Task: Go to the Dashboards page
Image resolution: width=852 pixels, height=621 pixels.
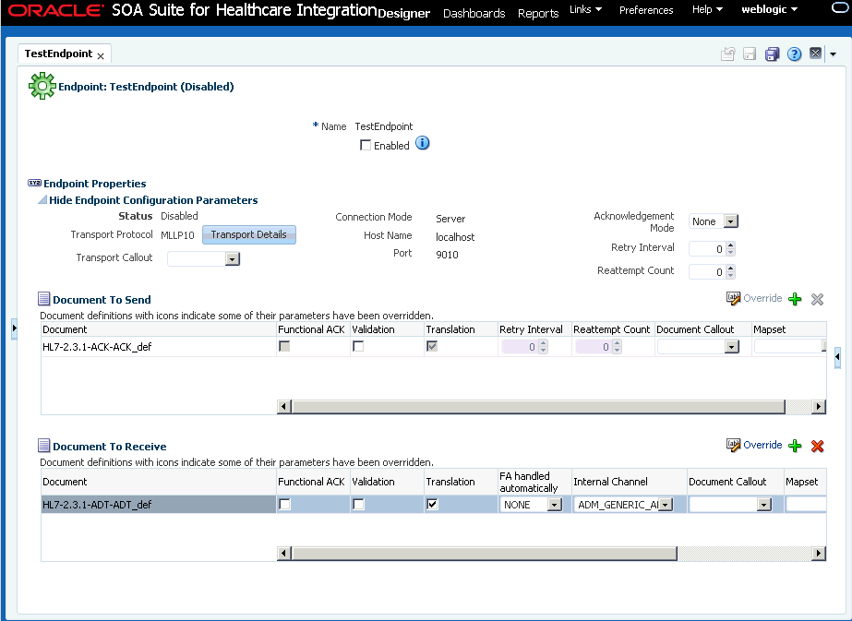Action: pyautogui.click(x=474, y=13)
